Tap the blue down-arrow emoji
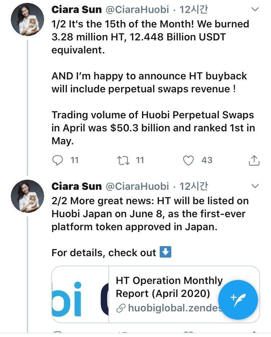The height and width of the screenshot is (337, 271). [x=165, y=252]
